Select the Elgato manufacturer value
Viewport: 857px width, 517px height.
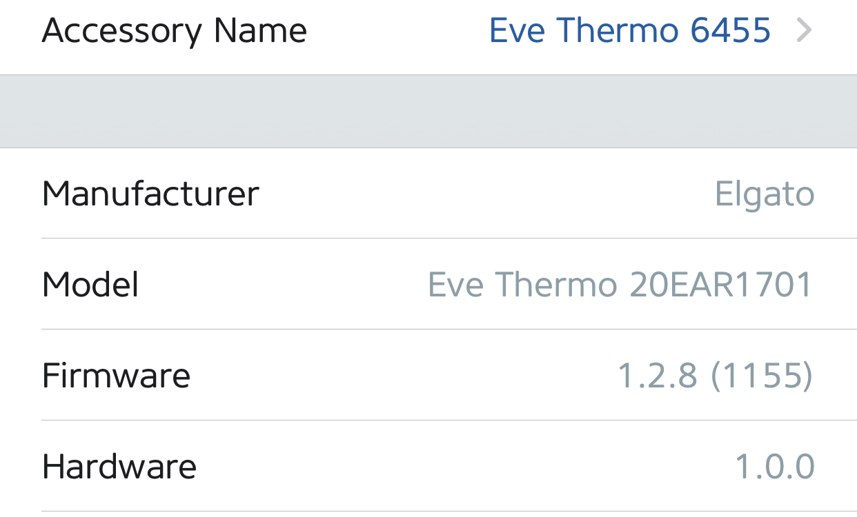(x=765, y=194)
